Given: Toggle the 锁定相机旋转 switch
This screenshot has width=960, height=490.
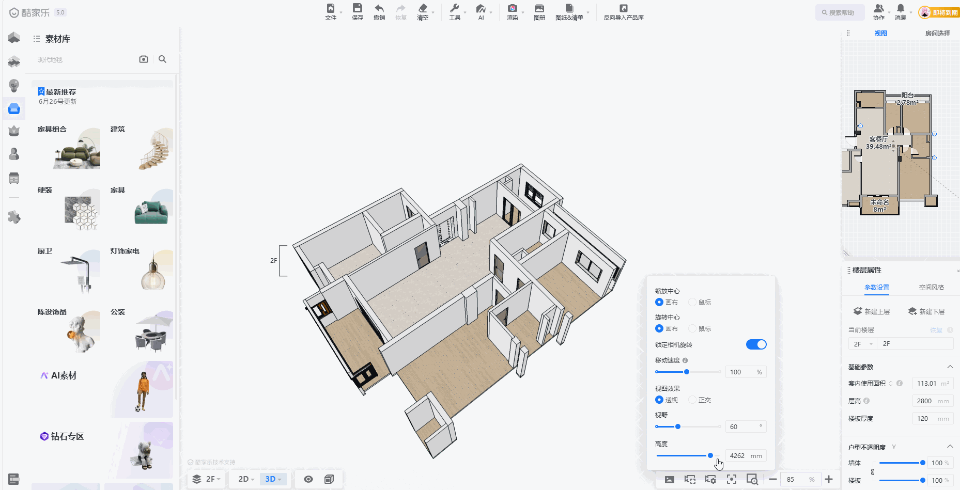Looking at the screenshot, I should 756,344.
